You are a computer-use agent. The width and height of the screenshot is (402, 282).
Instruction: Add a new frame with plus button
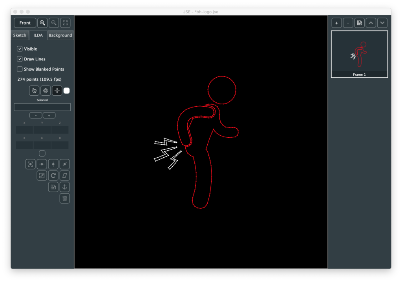336,23
